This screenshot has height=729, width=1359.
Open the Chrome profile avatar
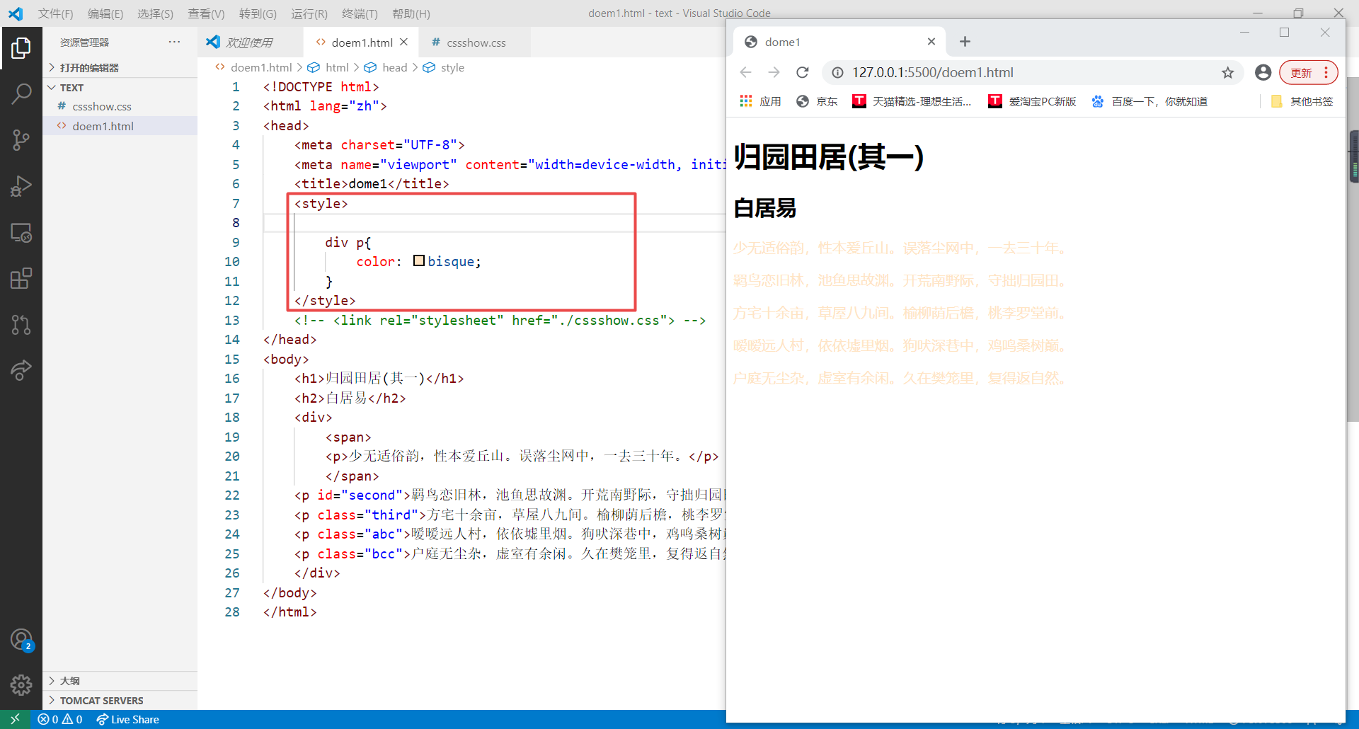[1263, 72]
